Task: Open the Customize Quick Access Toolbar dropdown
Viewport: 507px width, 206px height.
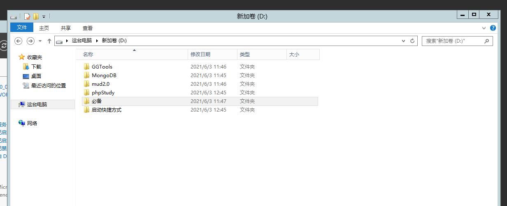Action: (44, 17)
